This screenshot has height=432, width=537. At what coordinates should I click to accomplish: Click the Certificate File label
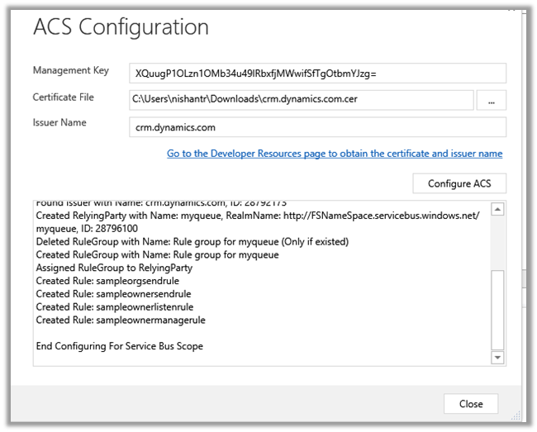(x=63, y=97)
